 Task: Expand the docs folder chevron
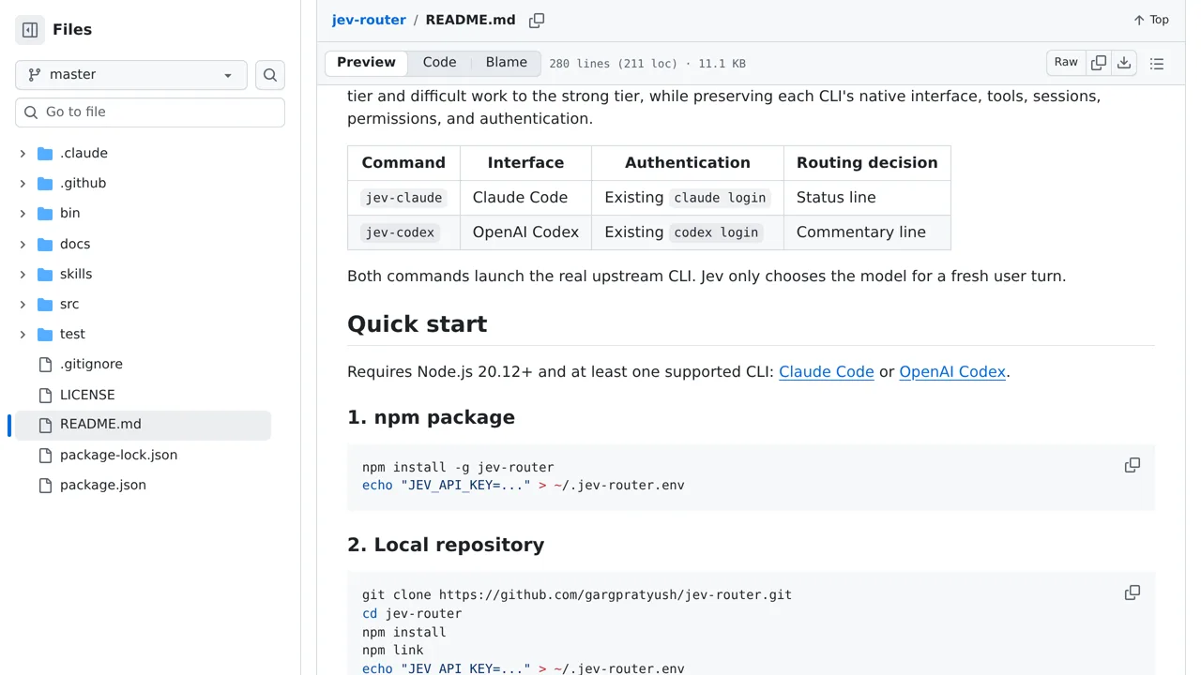23,245
